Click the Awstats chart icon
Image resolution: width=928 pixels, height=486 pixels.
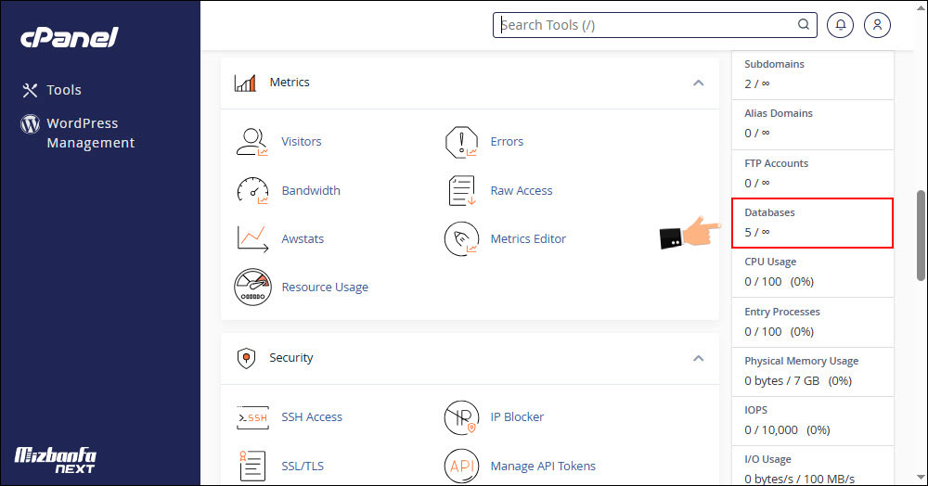251,238
